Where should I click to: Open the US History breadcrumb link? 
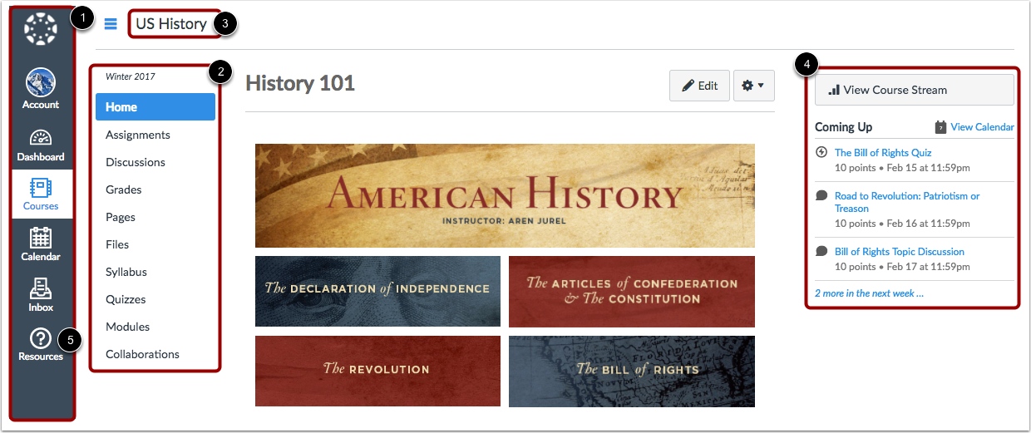click(x=171, y=24)
